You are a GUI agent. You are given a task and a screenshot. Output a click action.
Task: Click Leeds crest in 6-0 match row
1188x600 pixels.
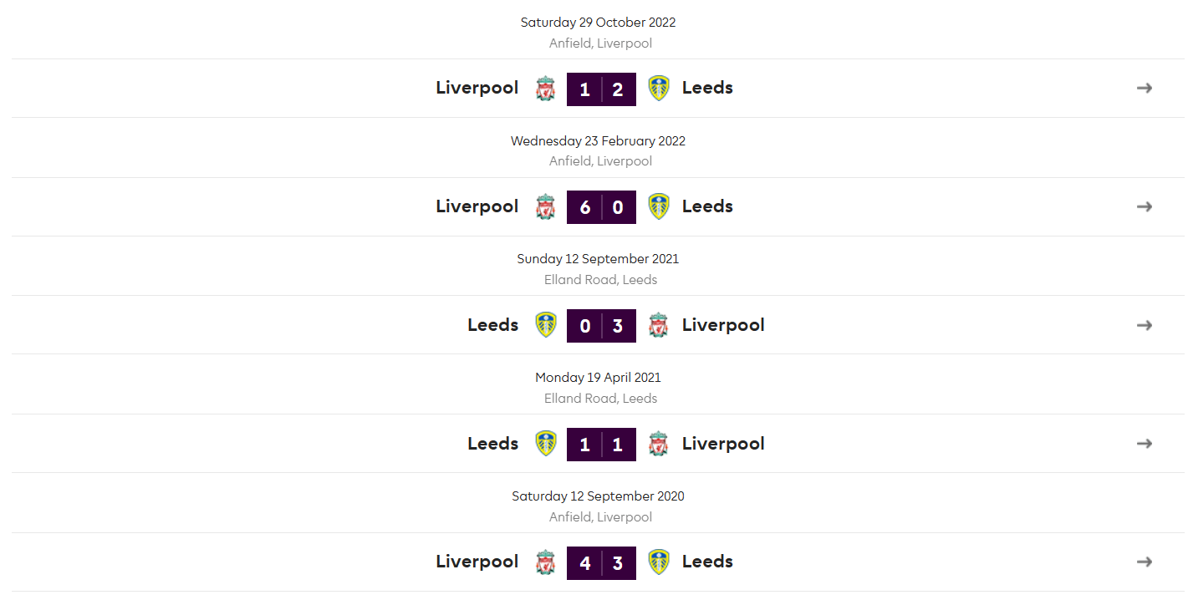click(x=659, y=207)
